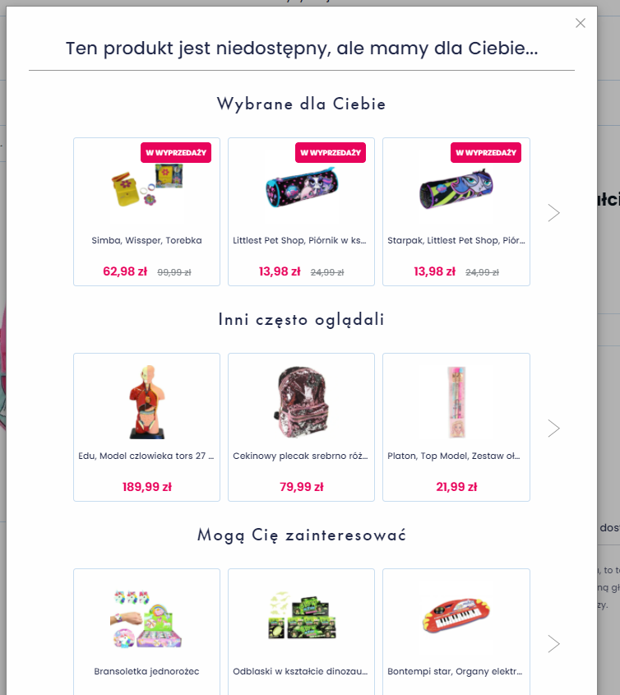Click the 62,98 zł sale price
The width and height of the screenshot is (620, 695).
tap(124, 271)
